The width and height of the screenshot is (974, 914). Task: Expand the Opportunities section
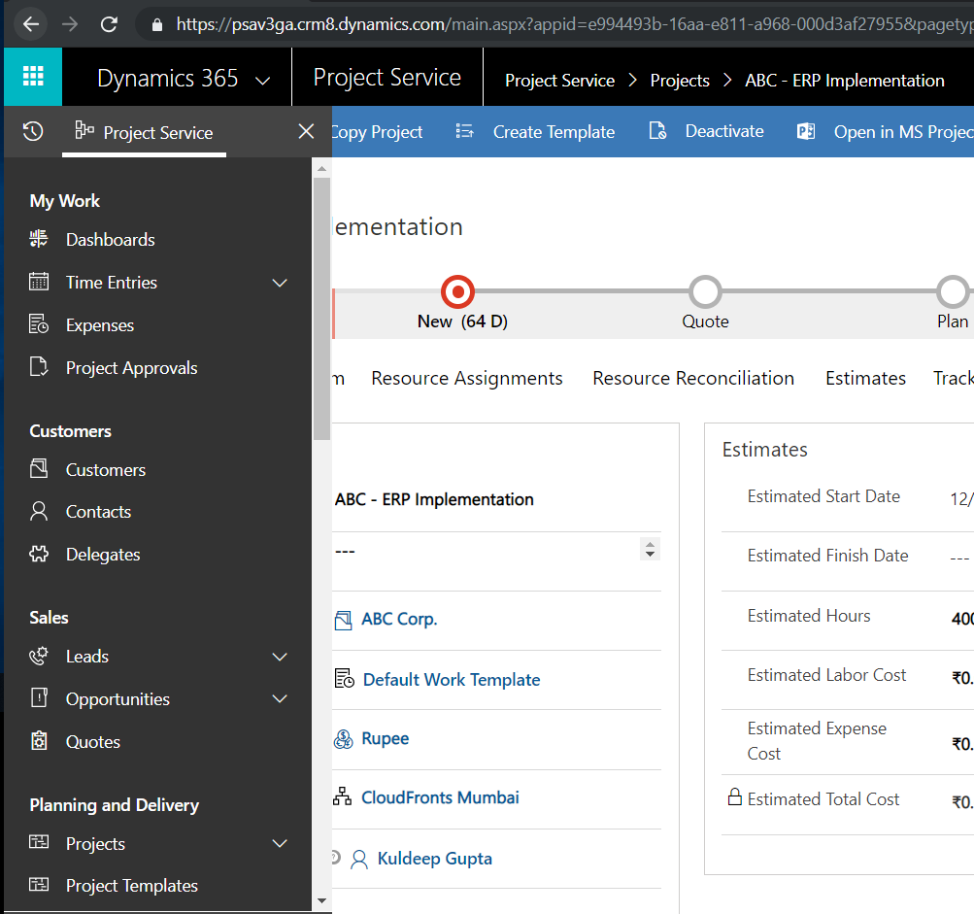point(280,698)
